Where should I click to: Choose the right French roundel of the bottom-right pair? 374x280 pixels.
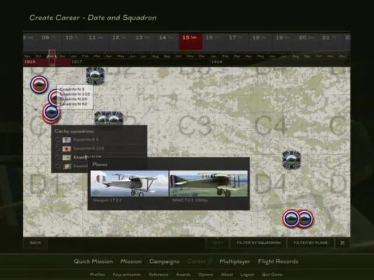[306, 218]
